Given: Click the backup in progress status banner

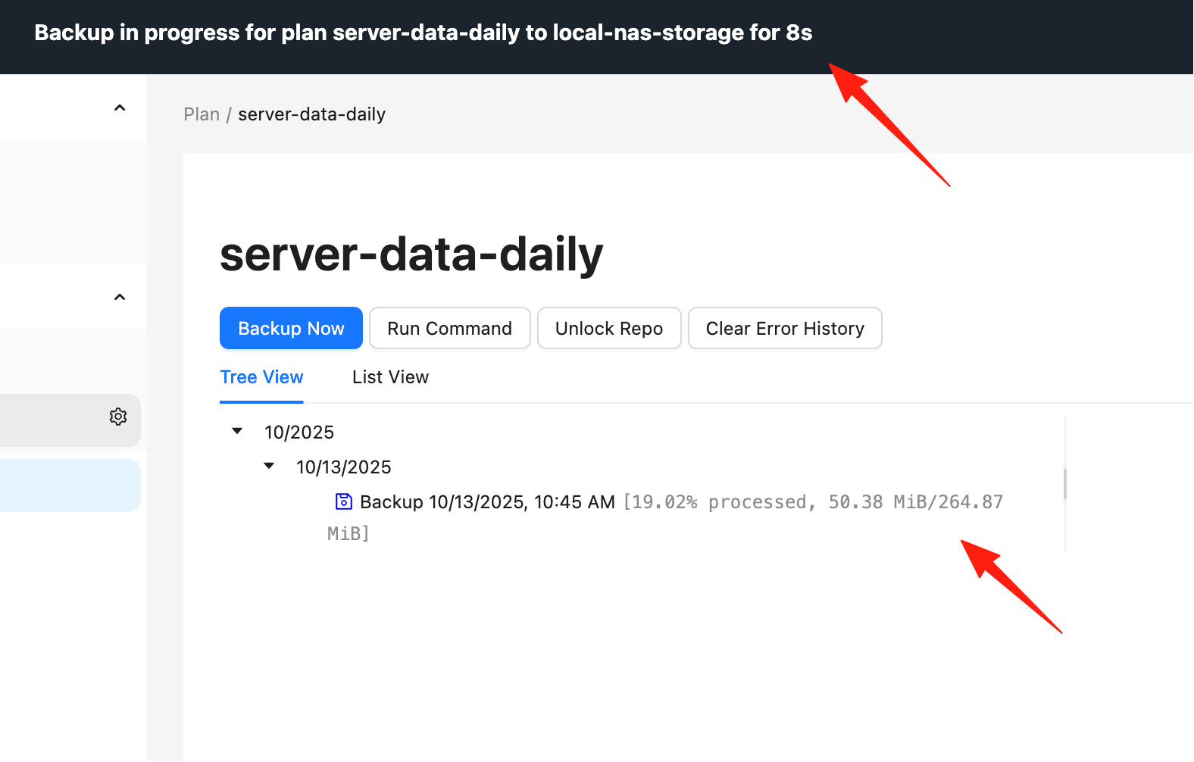Looking at the screenshot, I should tap(424, 33).
